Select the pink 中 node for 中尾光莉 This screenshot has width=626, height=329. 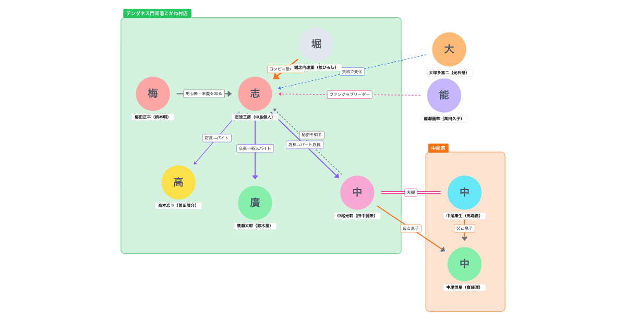click(x=357, y=193)
